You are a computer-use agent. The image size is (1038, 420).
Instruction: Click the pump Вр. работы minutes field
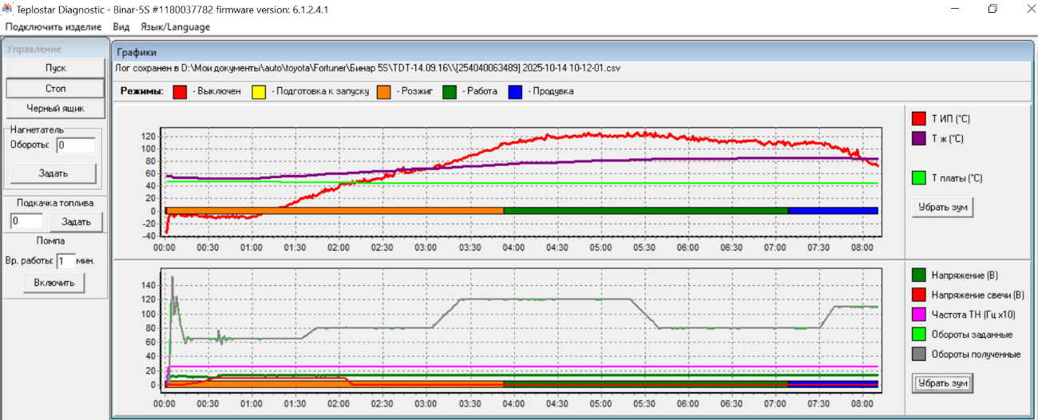click(x=65, y=260)
